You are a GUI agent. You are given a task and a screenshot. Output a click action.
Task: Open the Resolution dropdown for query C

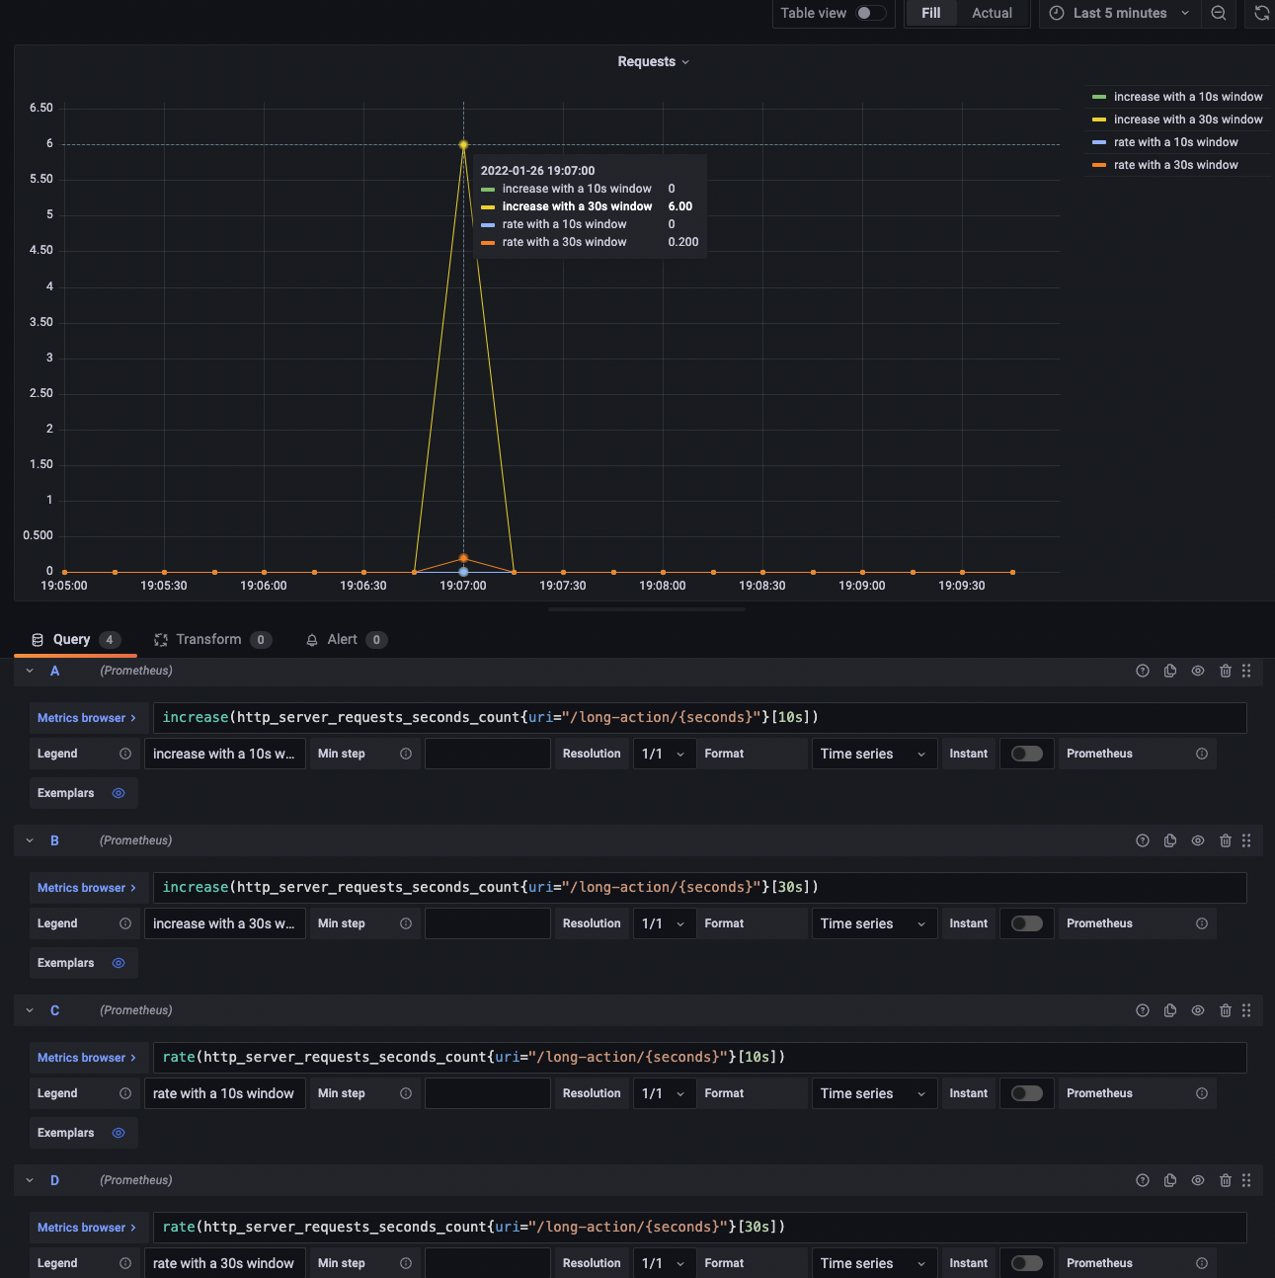tap(664, 1093)
